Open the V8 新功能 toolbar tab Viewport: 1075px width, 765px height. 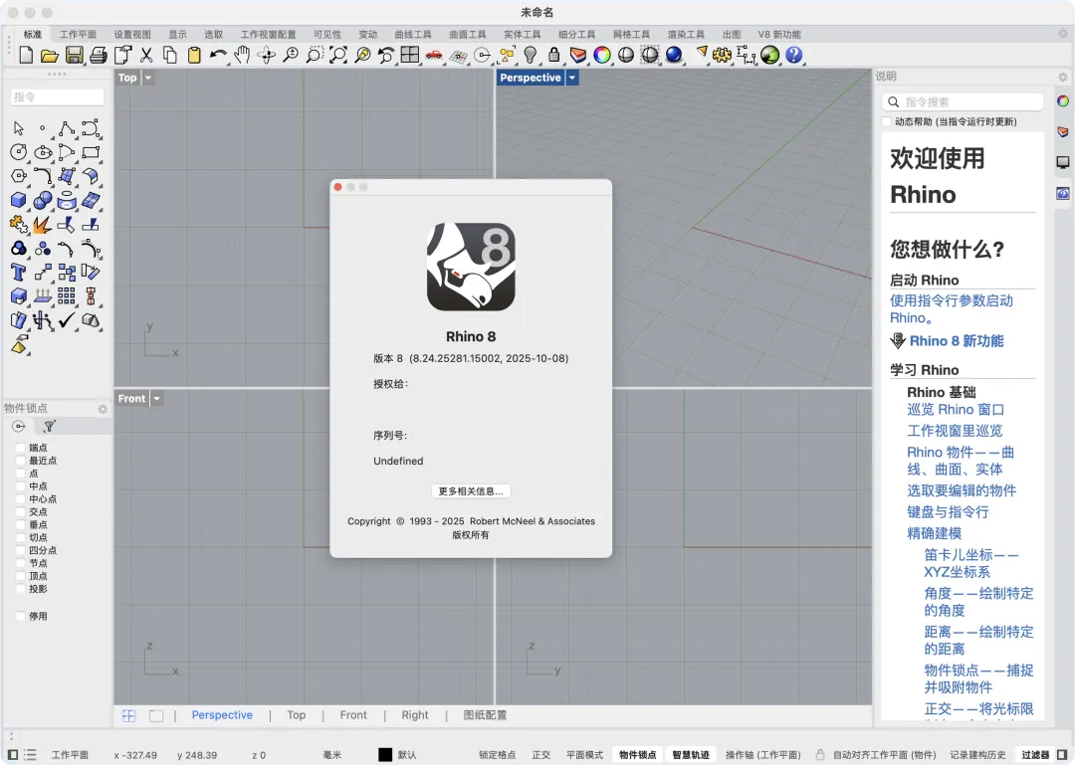click(x=778, y=34)
